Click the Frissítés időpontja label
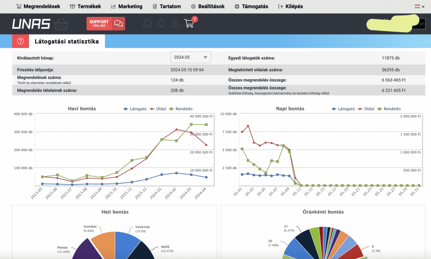 click(x=35, y=70)
